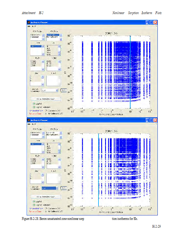Open the File menu in top window

tap(29, 26)
